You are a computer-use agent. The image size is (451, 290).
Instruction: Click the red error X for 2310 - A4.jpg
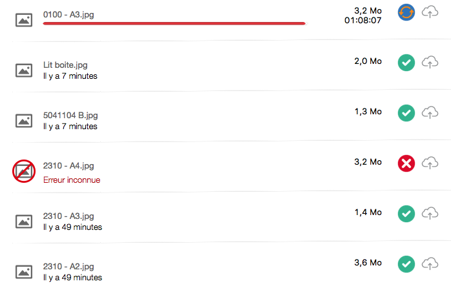[x=406, y=163]
